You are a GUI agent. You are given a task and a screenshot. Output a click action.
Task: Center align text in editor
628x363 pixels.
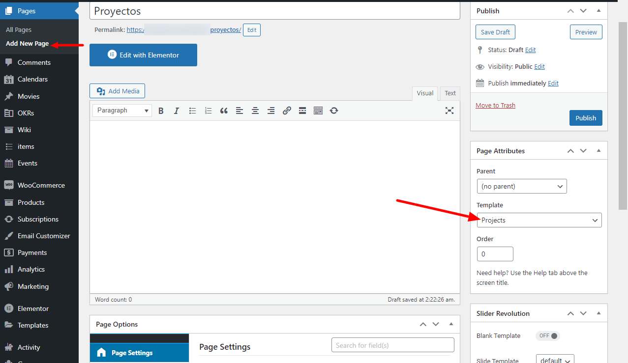pos(255,111)
